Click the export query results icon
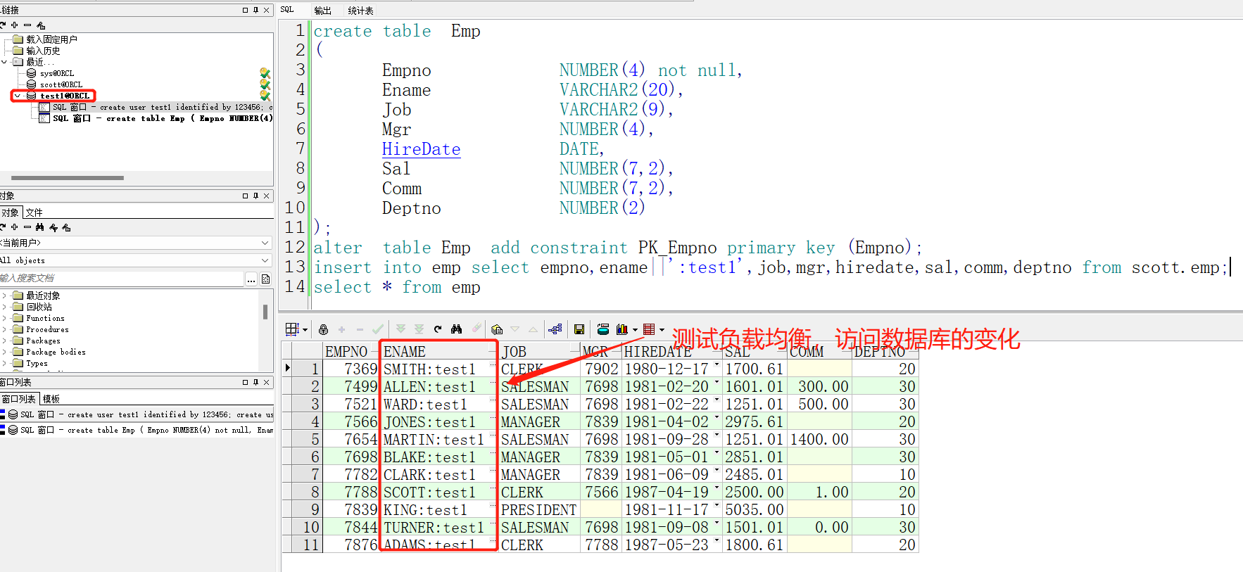The width and height of the screenshot is (1243, 572). [603, 329]
